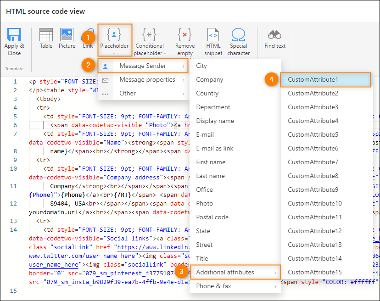Select the Photo placeholder
Viewport: 380px width, 301px height.
click(x=235, y=204)
